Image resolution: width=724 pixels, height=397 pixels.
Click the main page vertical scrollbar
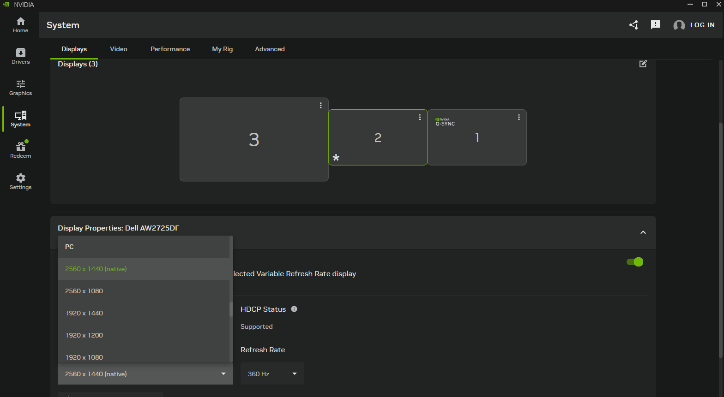[721, 240]
